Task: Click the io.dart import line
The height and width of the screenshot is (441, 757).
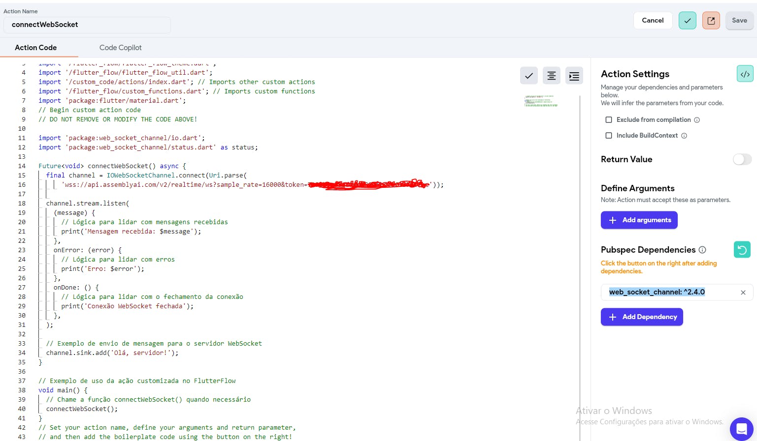Action: (122, 138)
